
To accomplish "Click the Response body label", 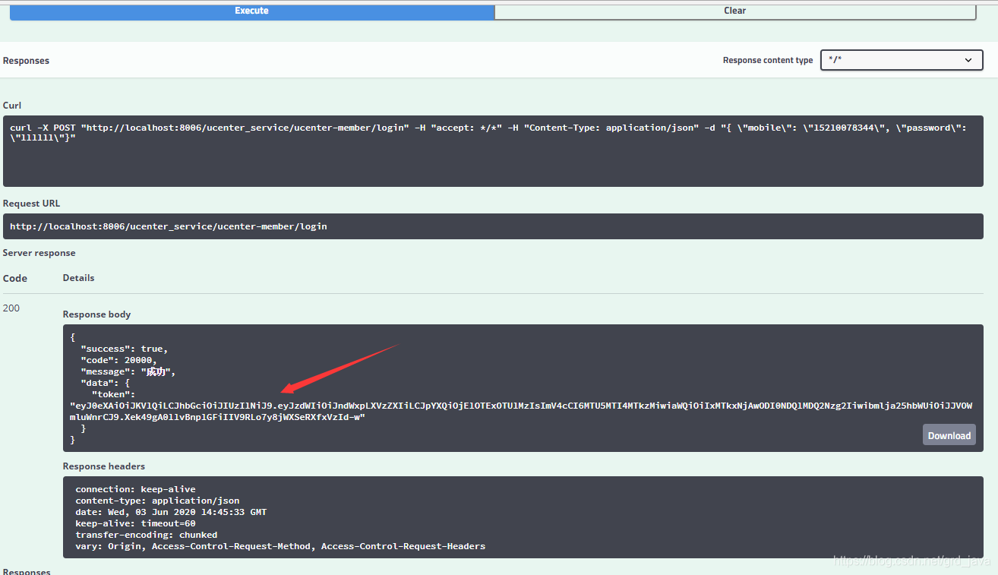I will (97, 314).
